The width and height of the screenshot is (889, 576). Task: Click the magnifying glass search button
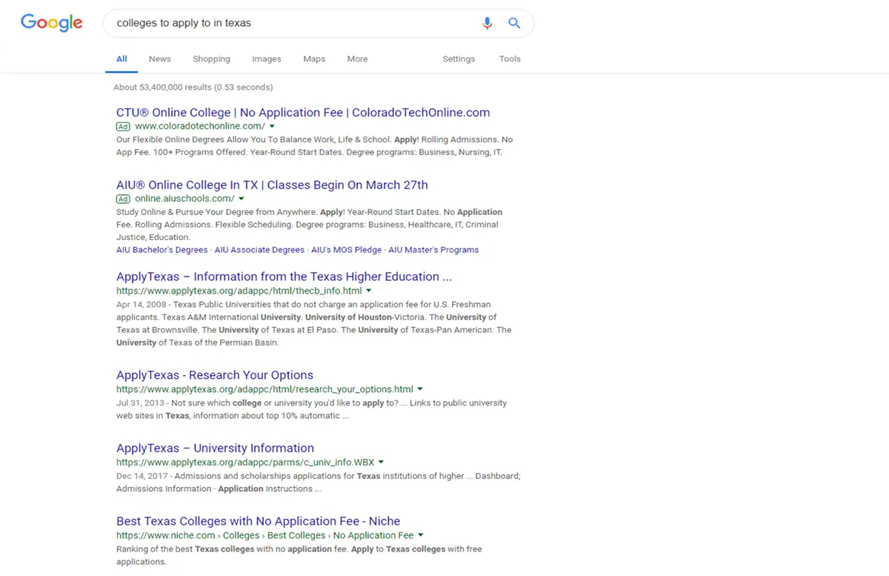coord(514,23)
